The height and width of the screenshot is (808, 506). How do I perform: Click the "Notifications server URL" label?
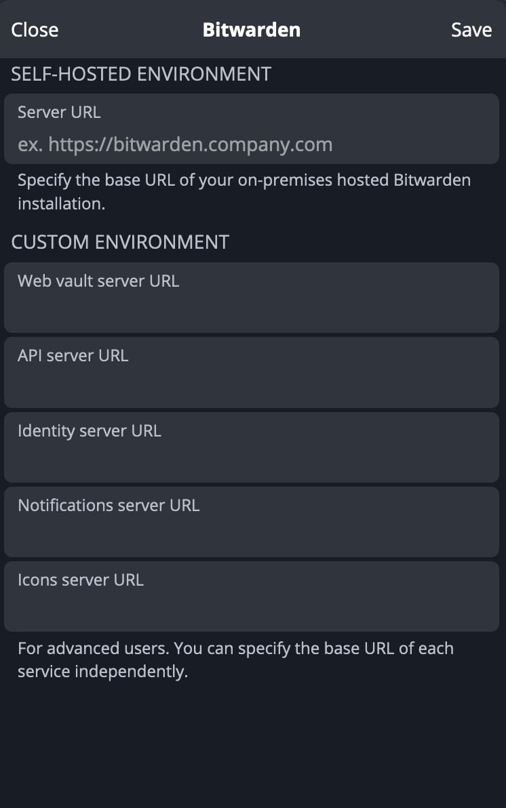tap(109, 505)
